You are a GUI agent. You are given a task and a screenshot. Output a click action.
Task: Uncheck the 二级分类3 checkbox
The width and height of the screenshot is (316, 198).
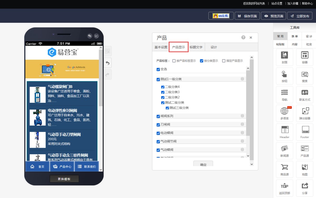coord(163,92)
